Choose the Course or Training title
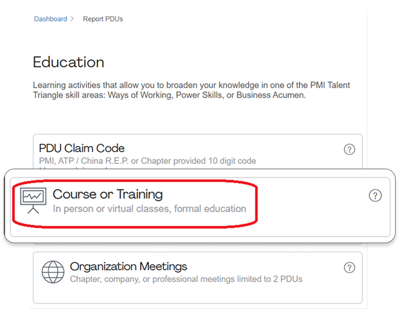 pos(108,194)
